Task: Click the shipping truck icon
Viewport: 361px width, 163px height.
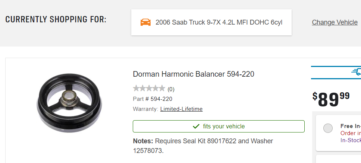Action: click(x=356, y=71)
